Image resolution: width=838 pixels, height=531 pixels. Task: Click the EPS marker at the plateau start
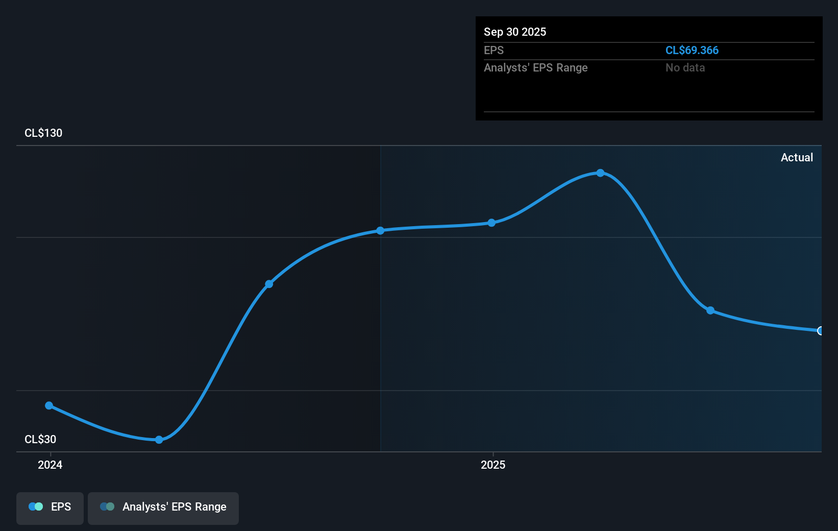point(381,231)
